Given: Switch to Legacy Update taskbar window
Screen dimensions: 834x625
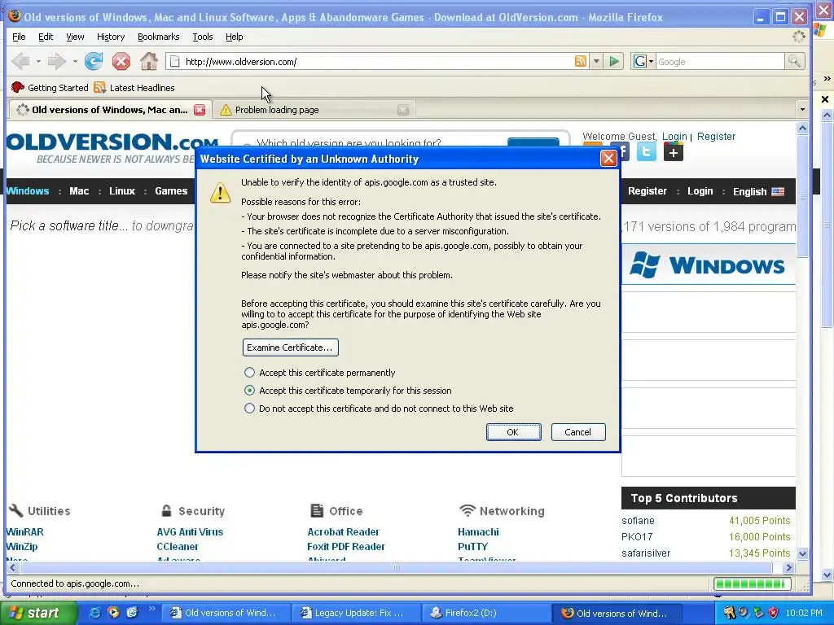Looking at the screenshot, I should [x=355, y=613].
